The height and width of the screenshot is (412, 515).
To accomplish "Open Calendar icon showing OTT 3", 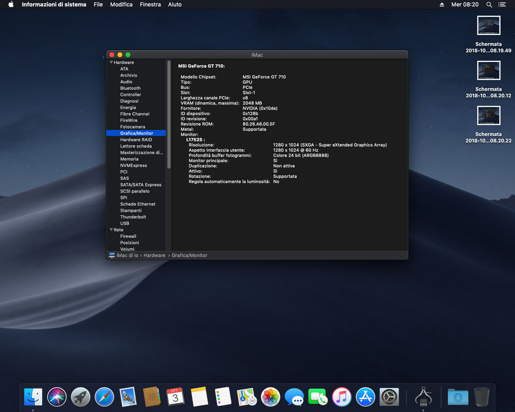I will coord(176,397).
